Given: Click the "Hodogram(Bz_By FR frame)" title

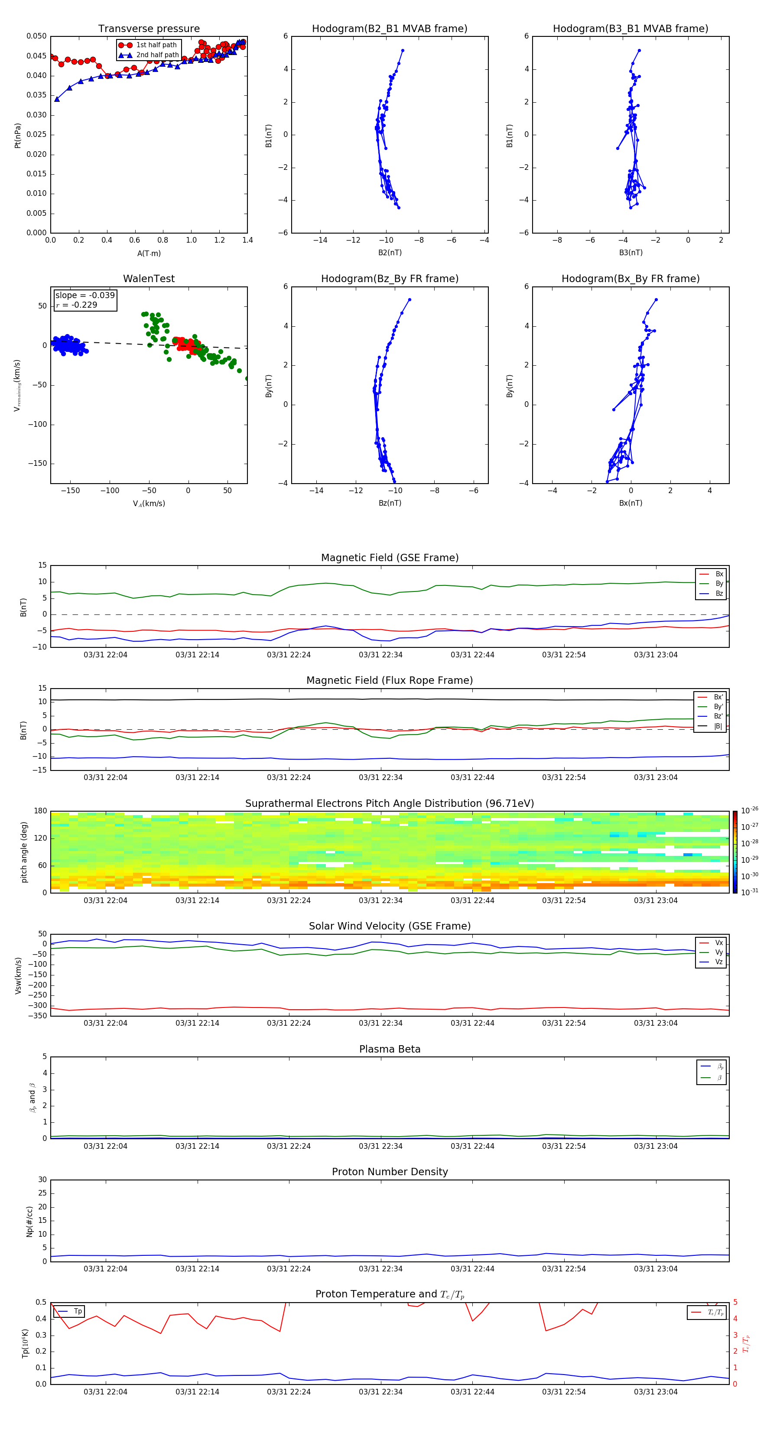Looking at the screenshot, I should coord(390,279).
